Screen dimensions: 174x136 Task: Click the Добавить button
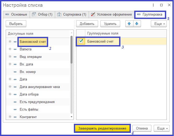pyautogui.click(x=87, y=24)
